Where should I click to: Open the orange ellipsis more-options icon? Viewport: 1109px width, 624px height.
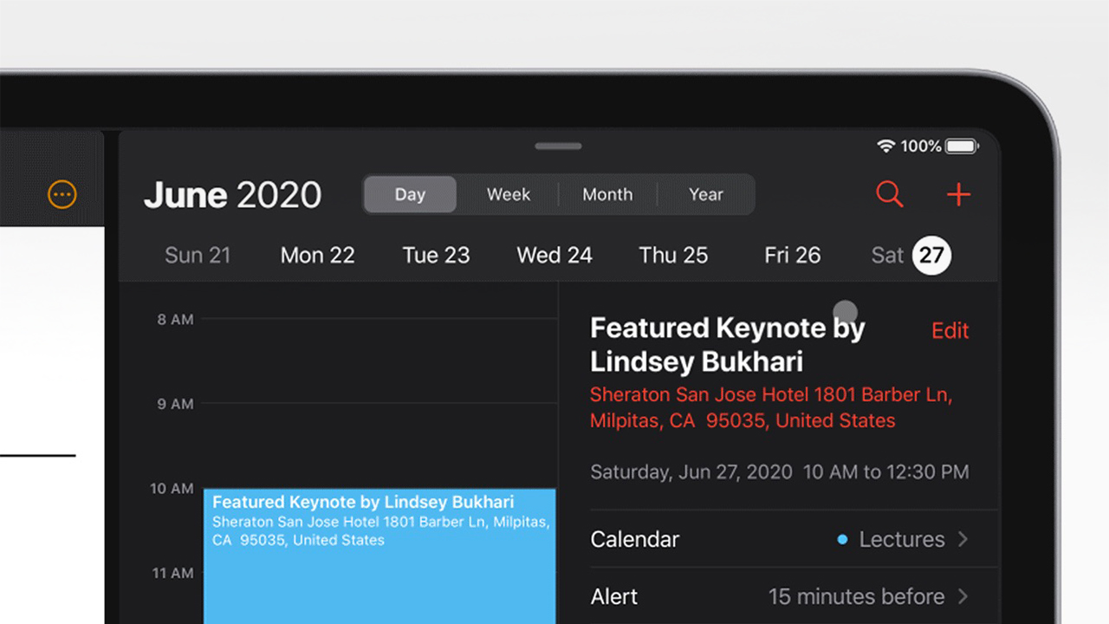click(62, 194)
